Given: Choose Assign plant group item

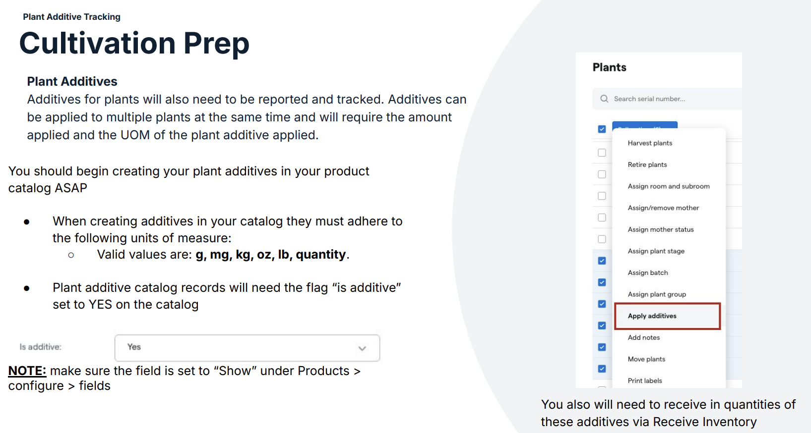Looking at the screenshot, I should pos(657,294).
